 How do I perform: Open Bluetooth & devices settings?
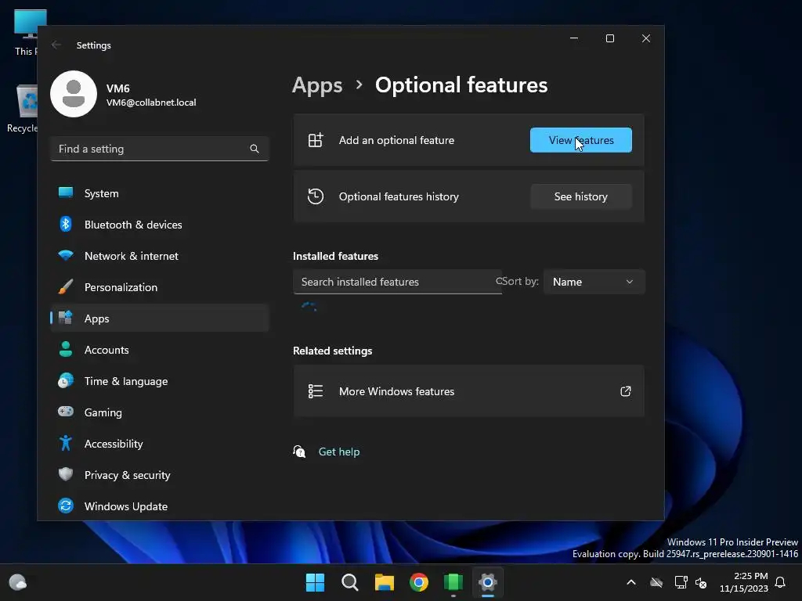tap(159, 225)
